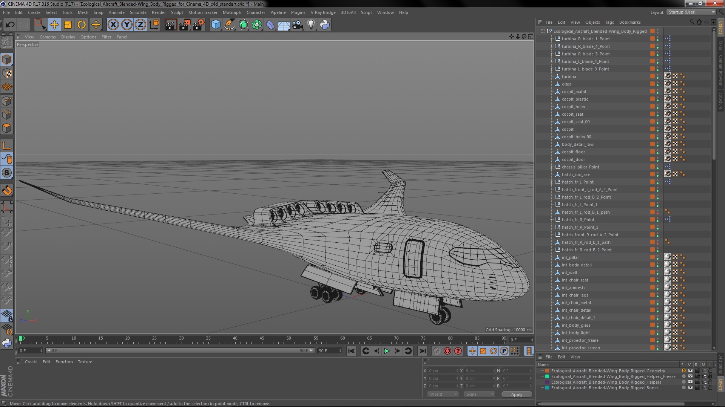Click the Floor object icon
This screenshot has height=407, width=725.
click(x=284, y=25)
